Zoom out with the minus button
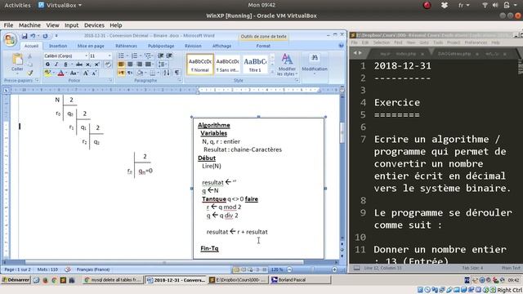The width and height of the screenshot is (523, 294). (x=289, y=269)
